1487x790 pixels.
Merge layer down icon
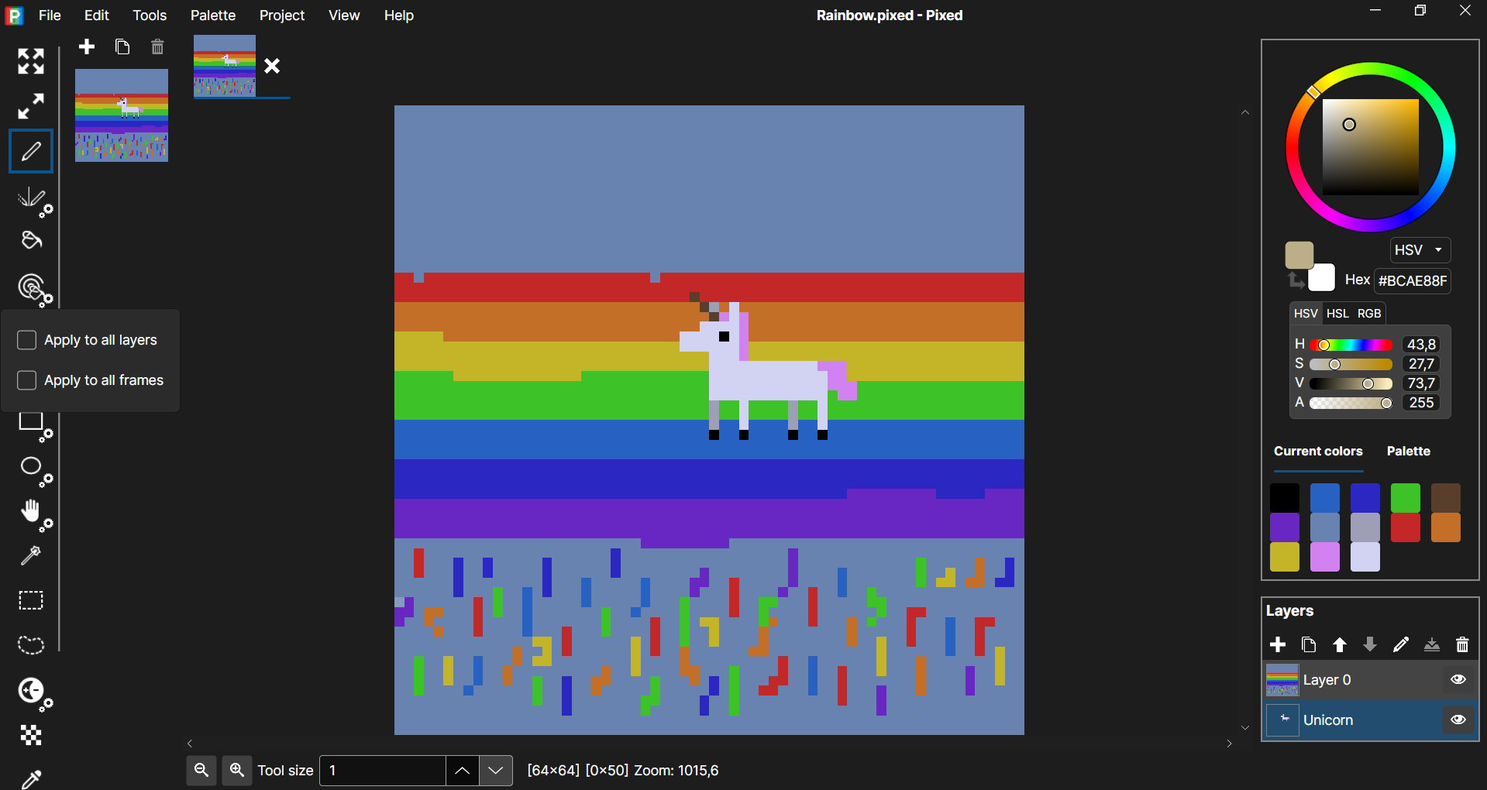point(1432,644)
